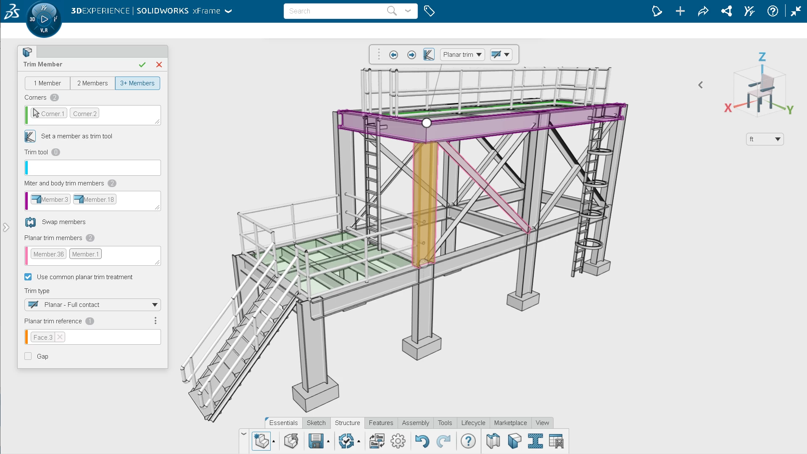This screenshot has width=807, height=454.
Task: Open the Trim type dropdown menu
Action: pos(154,304)
